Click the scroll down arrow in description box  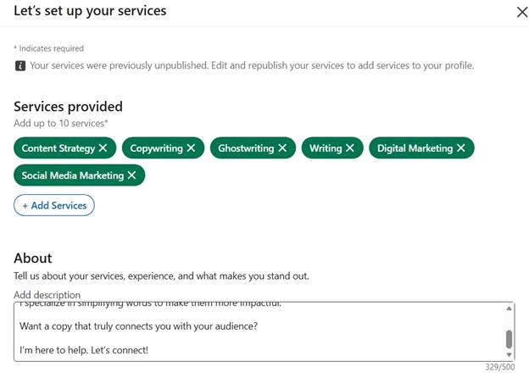[510, 355]
